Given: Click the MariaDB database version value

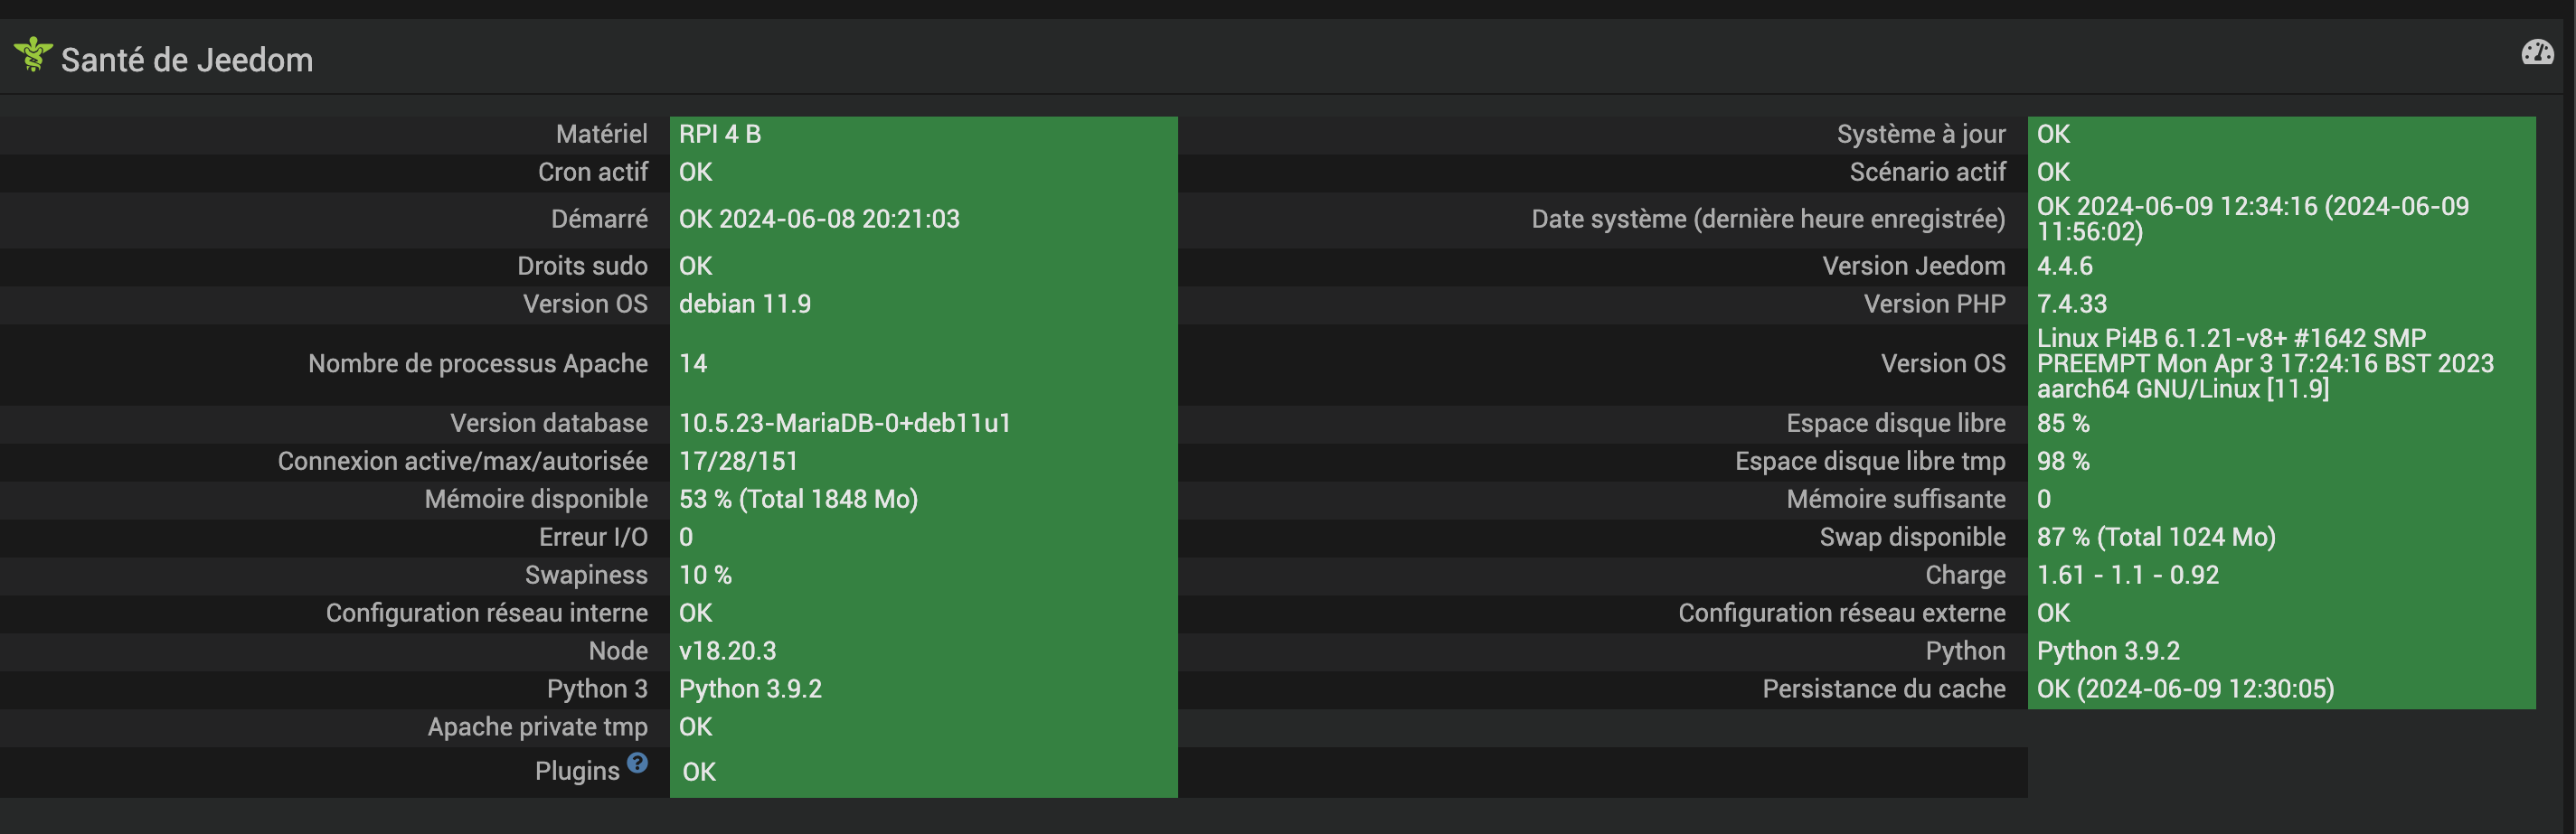Looking at the screenshot, I should click(x=845, y=424).
